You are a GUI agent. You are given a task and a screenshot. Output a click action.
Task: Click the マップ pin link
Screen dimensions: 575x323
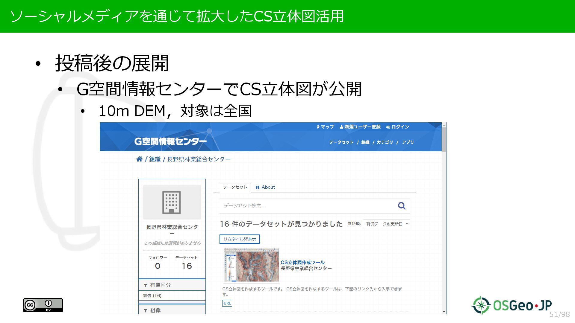point(325,127)
